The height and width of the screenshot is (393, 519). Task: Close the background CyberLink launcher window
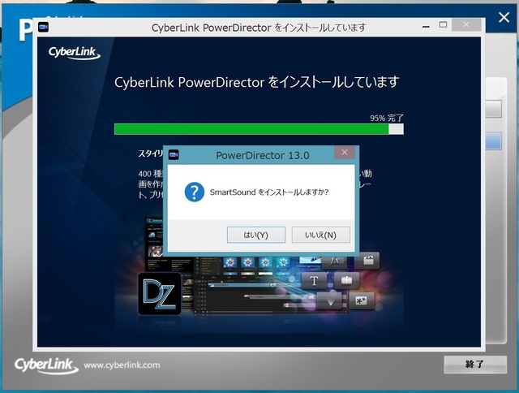click(504, 17)
